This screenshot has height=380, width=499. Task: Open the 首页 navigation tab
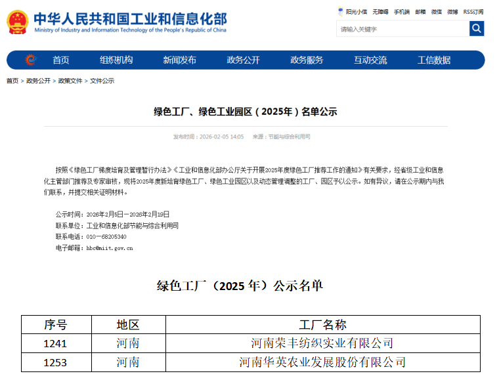(61, 60)
